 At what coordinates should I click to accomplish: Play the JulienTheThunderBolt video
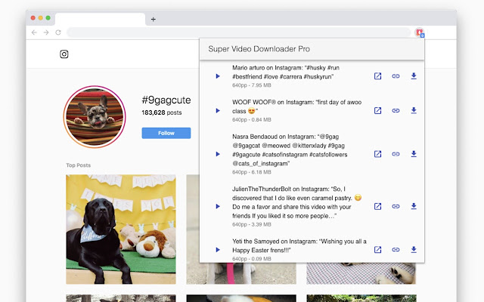(x=218, y=206)
